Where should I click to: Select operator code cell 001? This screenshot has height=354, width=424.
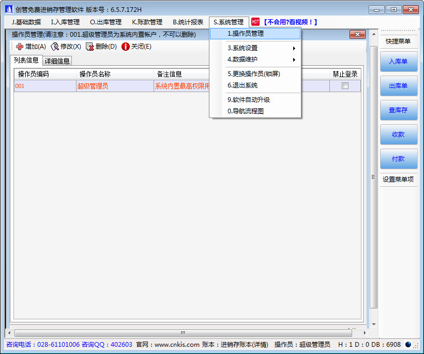(x=45, y=86)
